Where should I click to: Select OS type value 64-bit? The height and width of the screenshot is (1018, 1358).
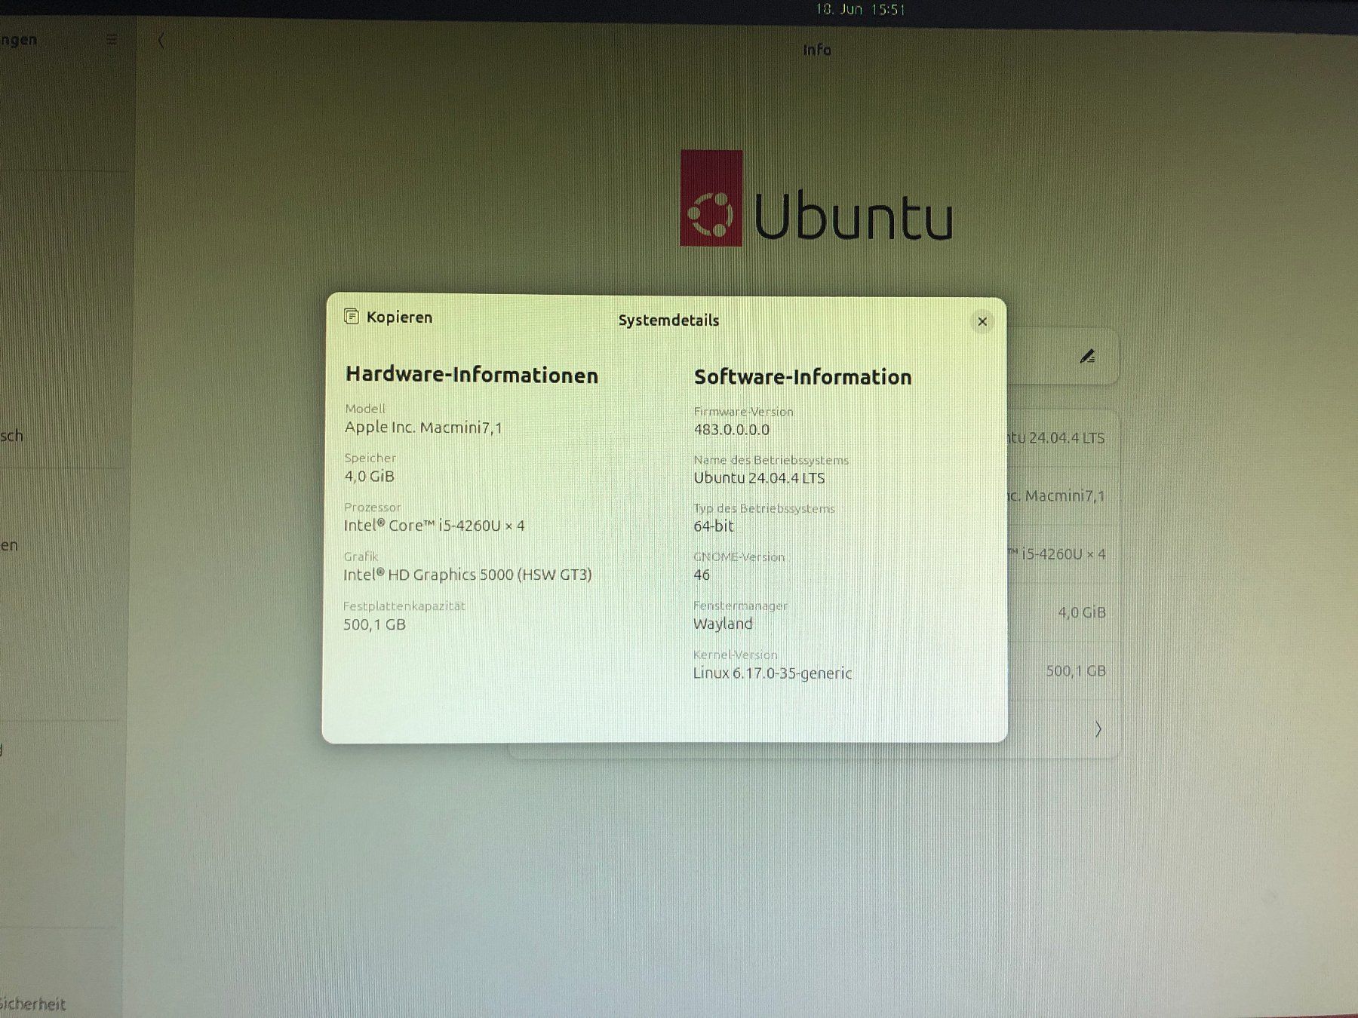coord(714,526)
